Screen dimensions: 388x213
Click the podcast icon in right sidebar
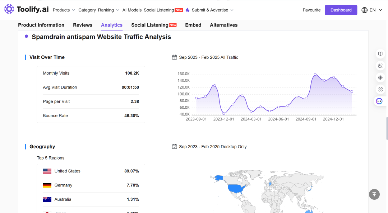click(380, 77)
